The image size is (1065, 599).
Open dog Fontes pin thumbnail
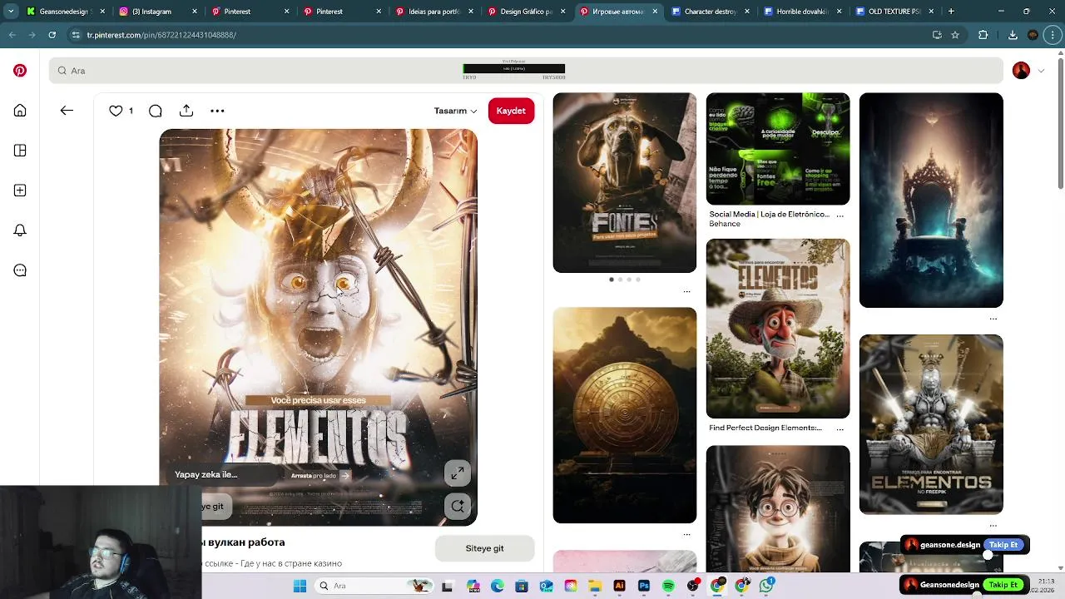625,182
